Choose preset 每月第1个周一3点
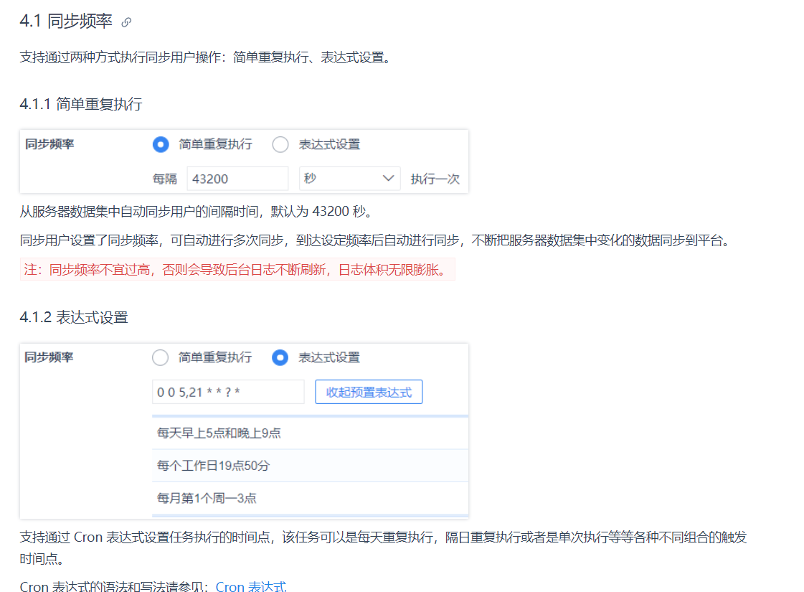804x592 pixels. tap(311, 498)
